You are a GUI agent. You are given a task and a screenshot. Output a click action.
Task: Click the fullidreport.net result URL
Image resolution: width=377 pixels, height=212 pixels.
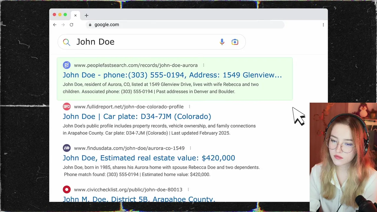(129, 107)
